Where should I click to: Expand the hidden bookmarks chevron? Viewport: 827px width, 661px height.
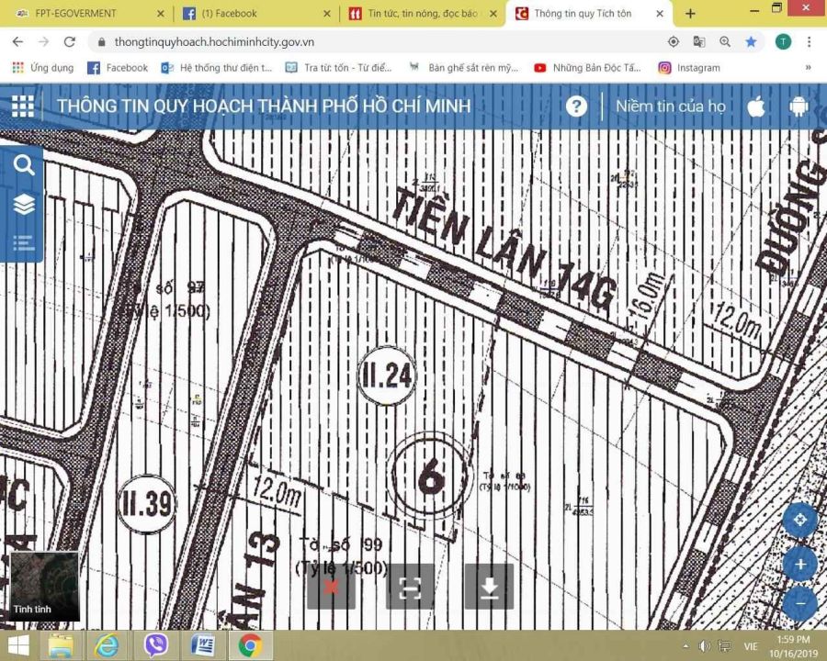(x=809, y=67)
